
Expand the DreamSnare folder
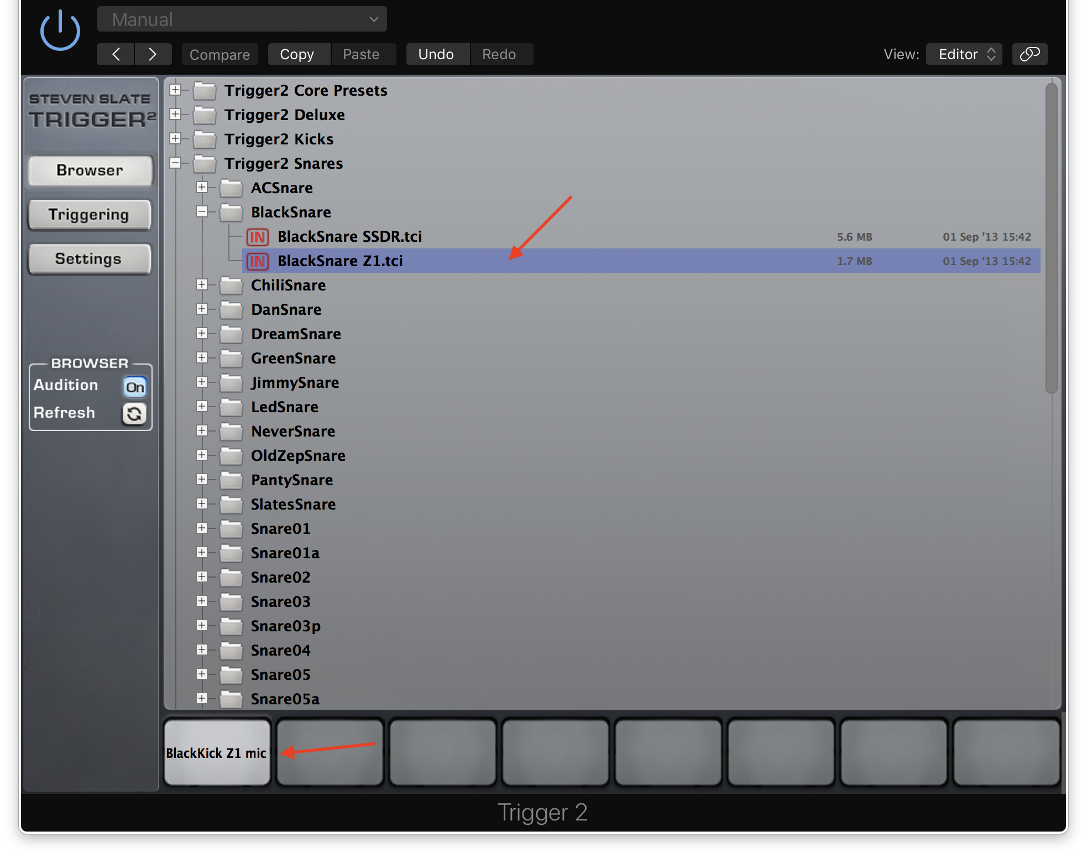pyautogui.click(x=202, y=333)
